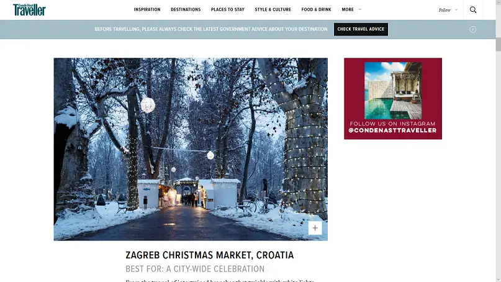Click the Check Travel Advice button

361,29
